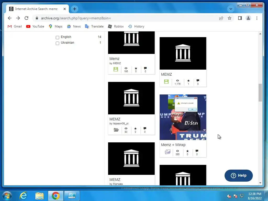The height and width of the screenshot is (201, 268).
Task: Check the Ukrainian language filter
Action: click(57, 43)
